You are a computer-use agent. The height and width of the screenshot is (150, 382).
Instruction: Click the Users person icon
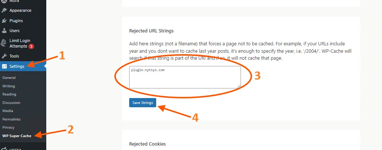coord(4,31)
